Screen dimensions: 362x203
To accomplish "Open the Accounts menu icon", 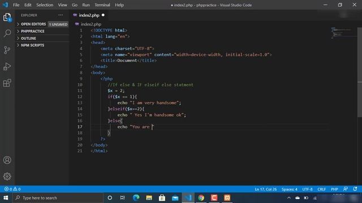I will (7, 160).
